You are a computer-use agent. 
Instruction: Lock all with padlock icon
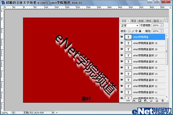[140, 31]
